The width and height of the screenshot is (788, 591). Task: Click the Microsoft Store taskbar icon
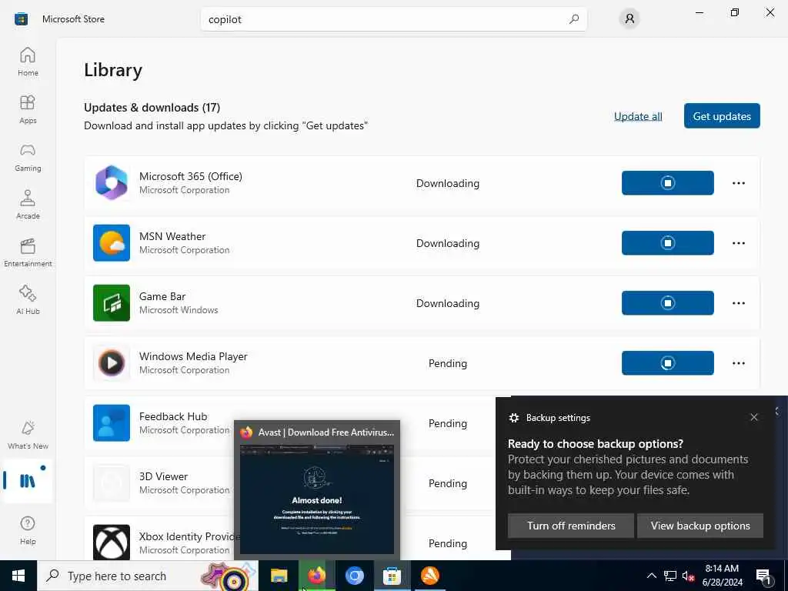pyautogui.click(x=392, y=576)
